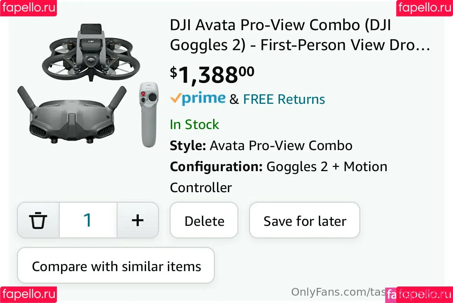The image size is (453, 303).
Task: Click the trash can icon in quantity stepper
Action: (x=38, y=221)
